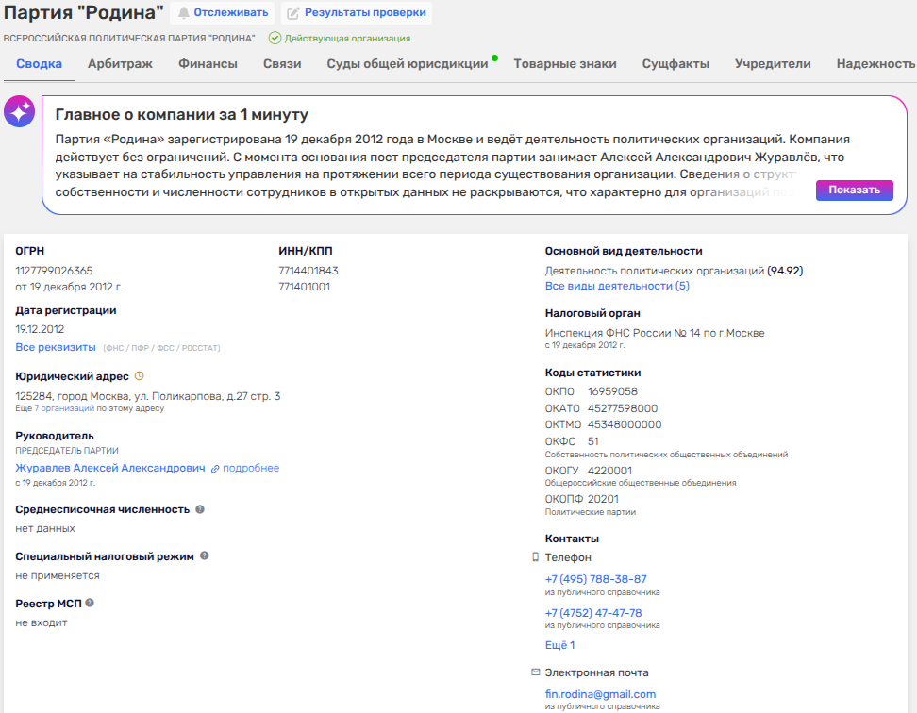This screenshot has width=917, height=713.
Task: Switch to the Учредители tab
Action: click(x=773, y=64)
